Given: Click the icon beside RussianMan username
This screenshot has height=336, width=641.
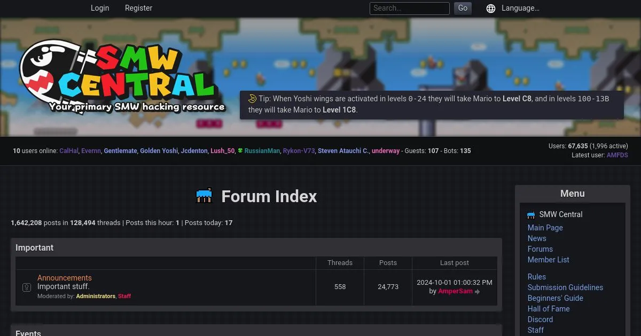Looking at the screenshot, I should click(240, 151).
